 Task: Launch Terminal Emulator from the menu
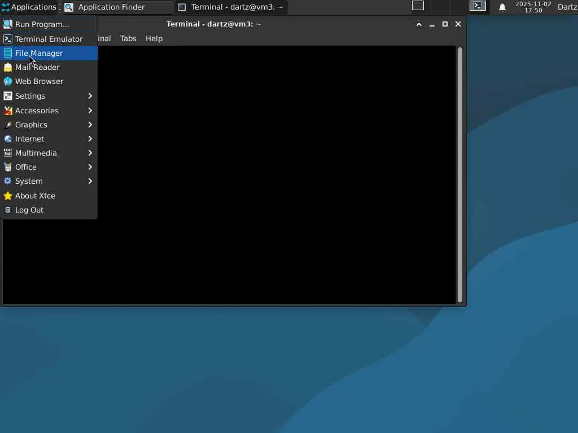coord(49,39)
